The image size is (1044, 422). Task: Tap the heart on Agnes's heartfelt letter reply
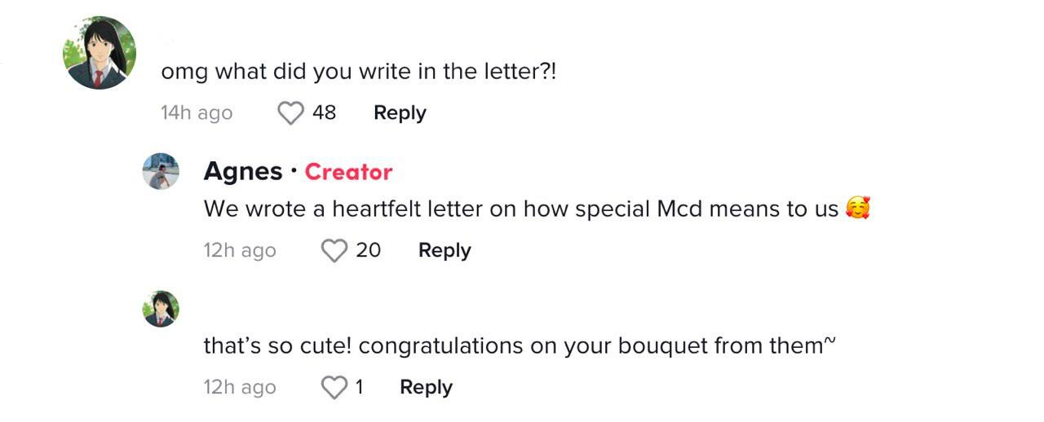334,251
